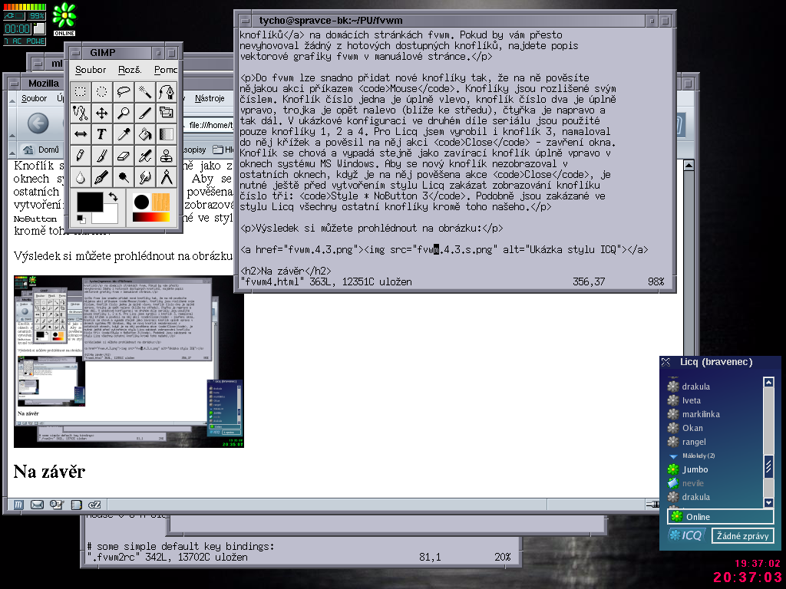This screenshot has height=589, width=786.
Task: Click the Domů home bookmark button in Mozilla
Action: tap(41, 150)
